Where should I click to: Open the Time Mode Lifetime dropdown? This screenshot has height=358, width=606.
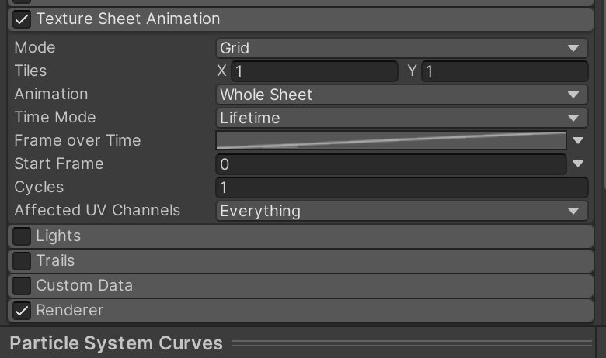pyautogui.click(x=401, y=118)
